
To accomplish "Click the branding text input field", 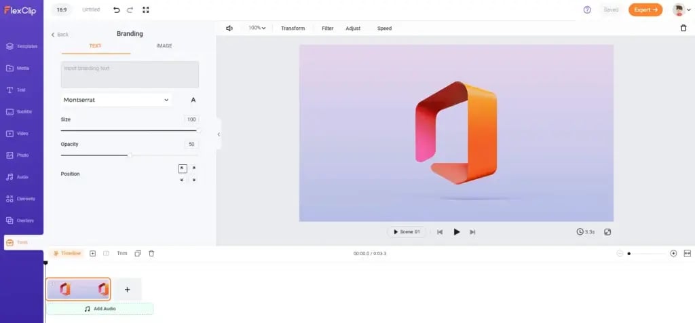I will point(130,75).
